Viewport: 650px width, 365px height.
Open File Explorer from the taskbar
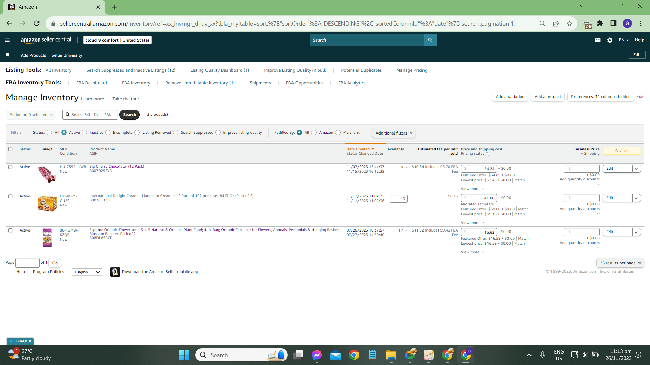pos(391,355)
